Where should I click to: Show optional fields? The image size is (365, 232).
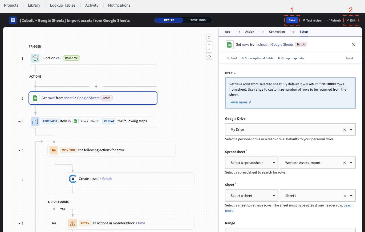point(257,58)
